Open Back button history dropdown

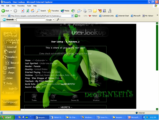pyautogui.click(x=11, y=11)
